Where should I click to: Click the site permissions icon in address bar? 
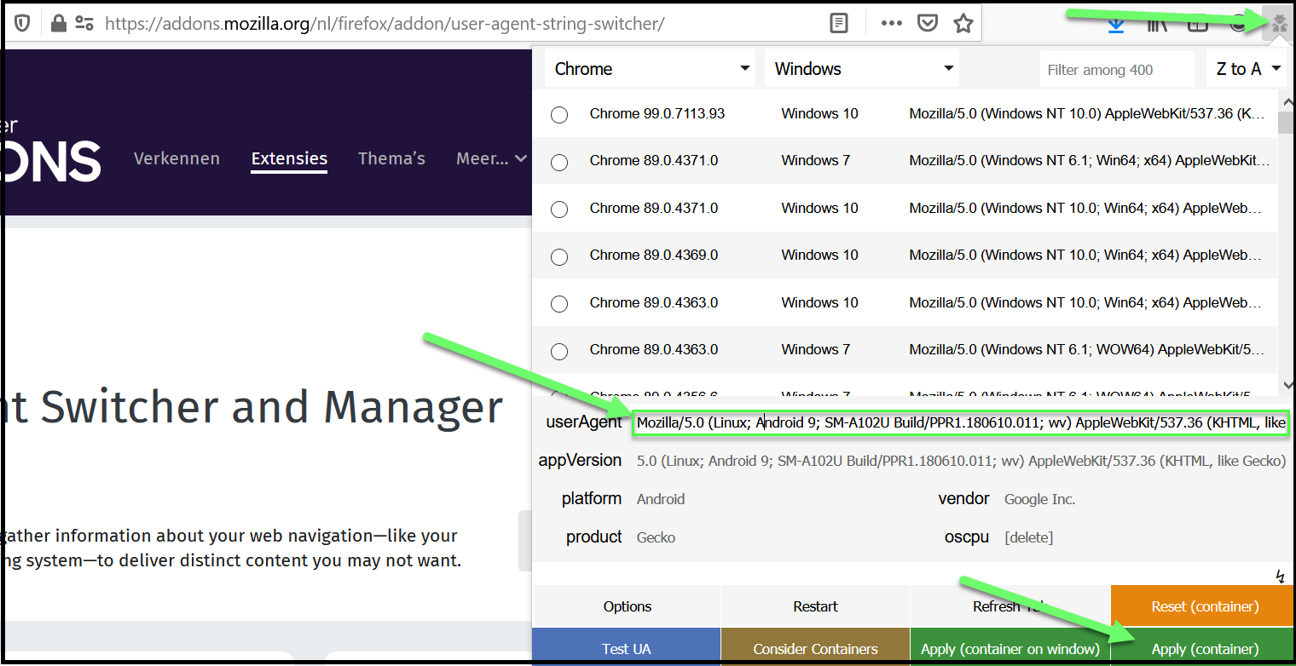[84, 24]
